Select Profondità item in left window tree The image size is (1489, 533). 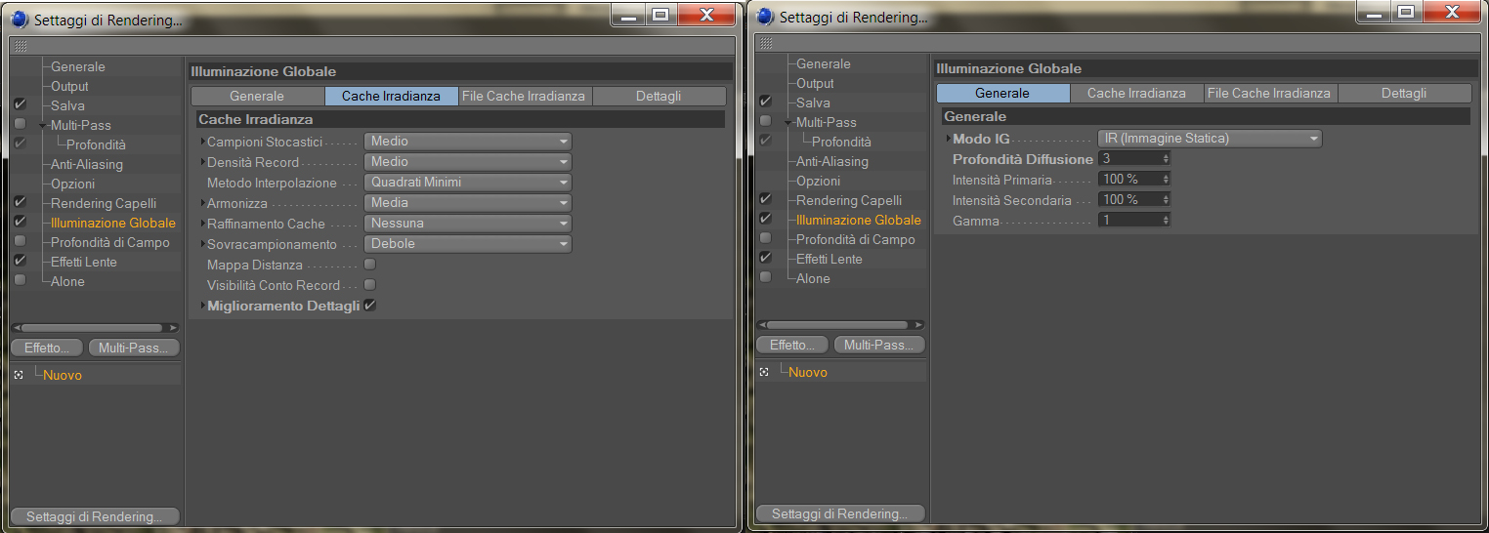pyautogui.click(x=96, y=144)
